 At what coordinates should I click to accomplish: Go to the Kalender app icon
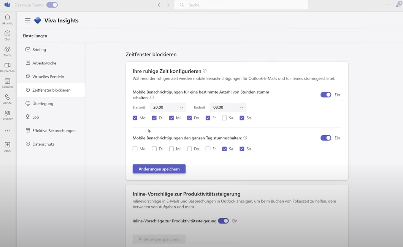point(7,83)
